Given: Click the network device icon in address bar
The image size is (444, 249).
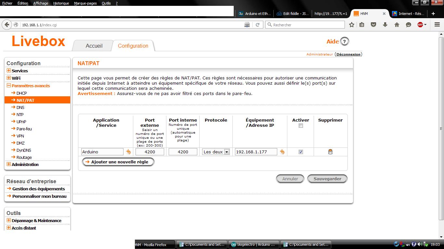Looking at the screenshot, I should pos(247,25).
